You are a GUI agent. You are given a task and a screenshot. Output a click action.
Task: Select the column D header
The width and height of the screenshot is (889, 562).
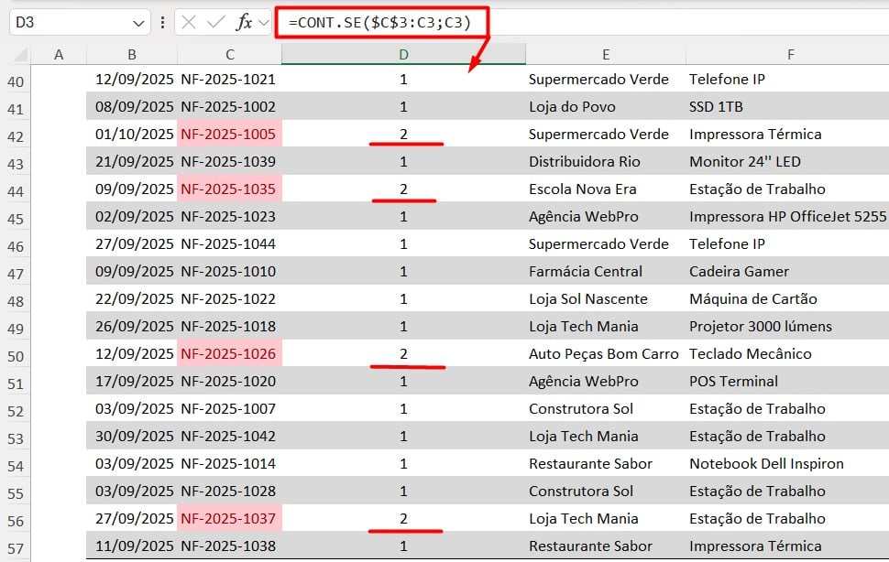[403, 54]
